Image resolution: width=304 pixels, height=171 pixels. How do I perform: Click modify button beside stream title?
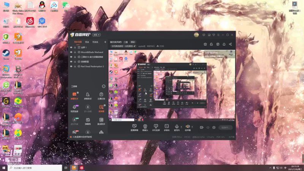[133, 42]
